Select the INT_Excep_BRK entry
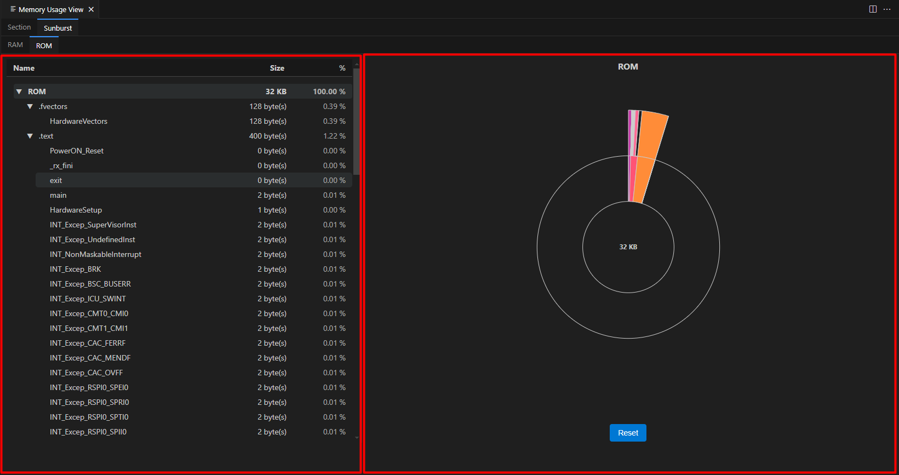This screenshot has height=475, width=899. (75, 270)
